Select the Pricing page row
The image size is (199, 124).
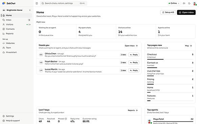[170, 81]
